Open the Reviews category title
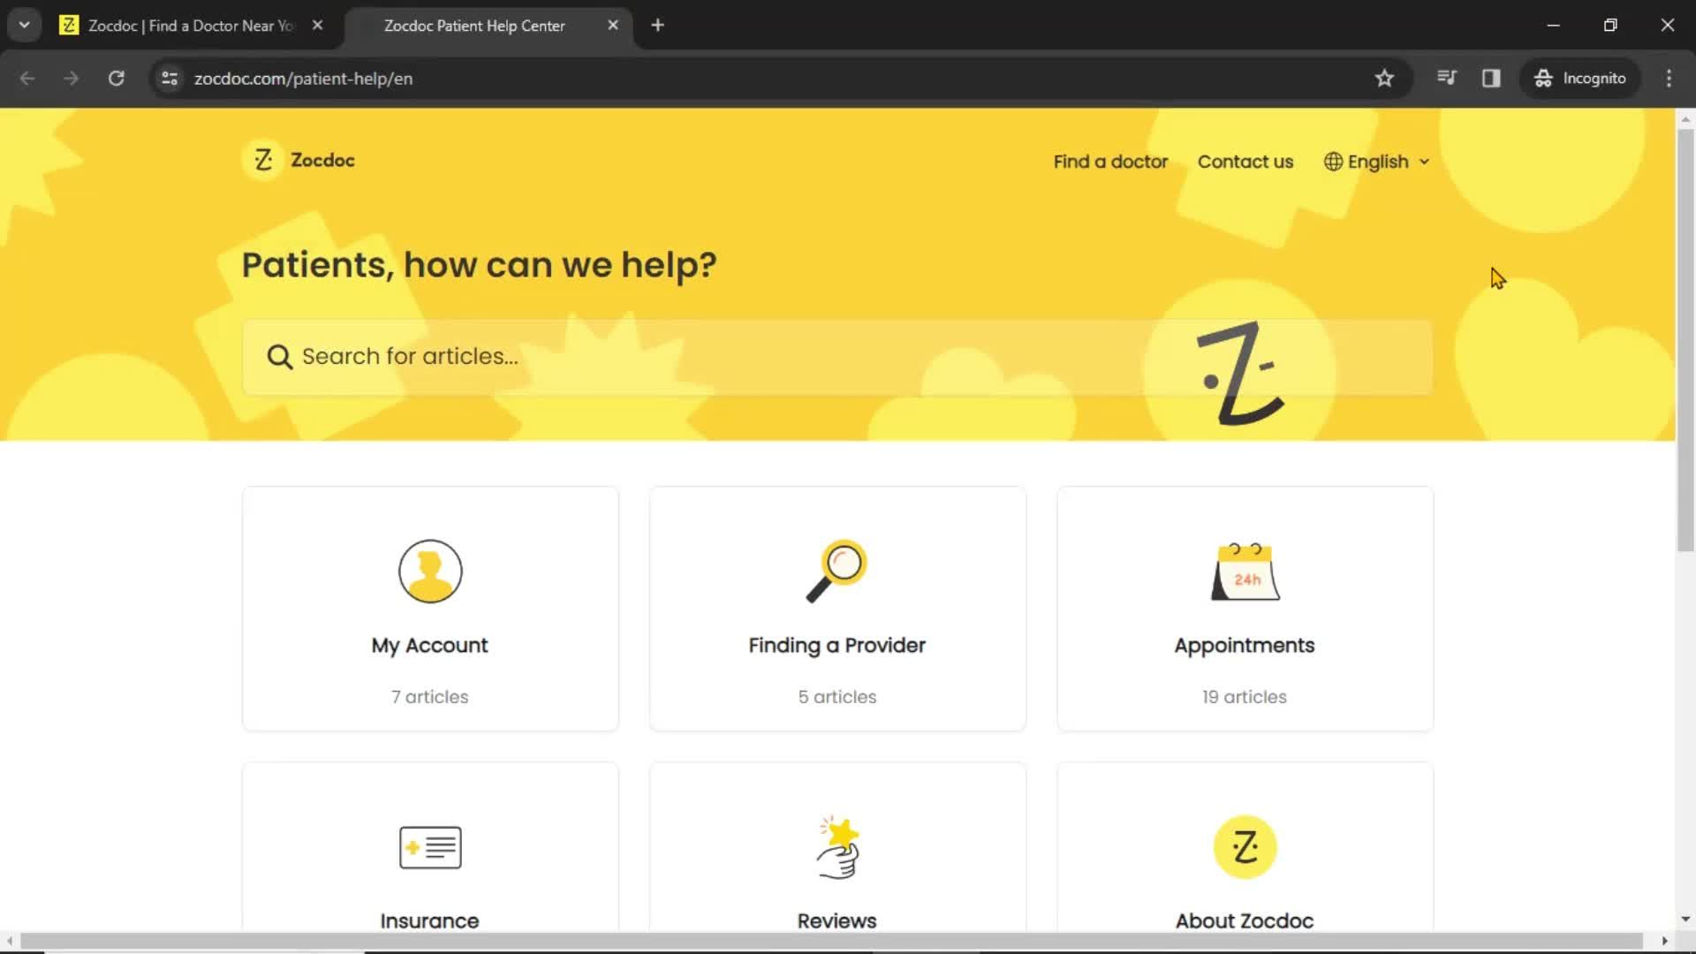This screenshot has width=1696, height=954. (837, 920)
